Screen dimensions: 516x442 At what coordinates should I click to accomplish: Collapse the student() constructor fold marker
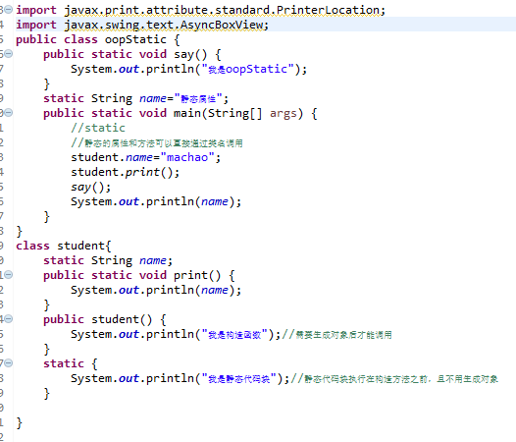tap(9, 318)
